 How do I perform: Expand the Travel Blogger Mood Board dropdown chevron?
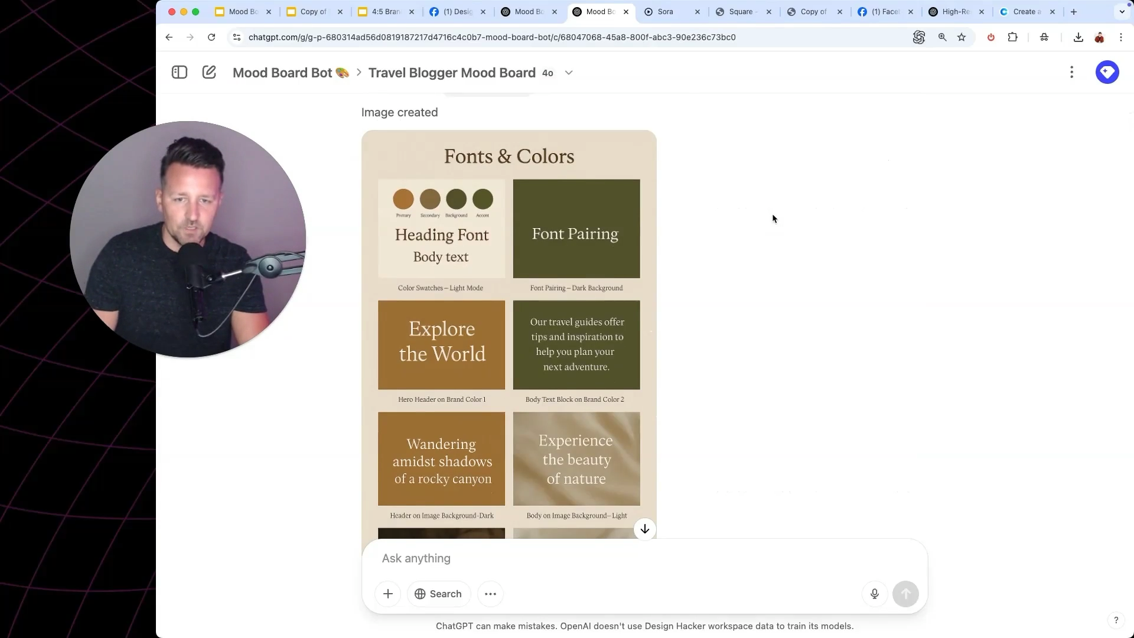pos(569,73)
